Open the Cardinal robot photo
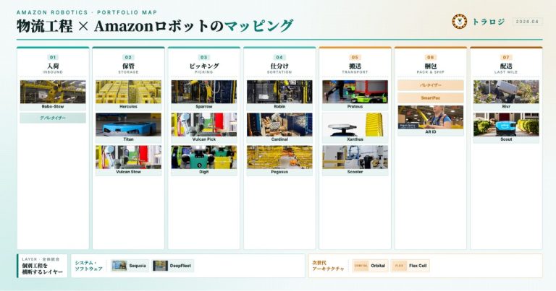The width and height of the screenshot is (556, 291). 279,124
